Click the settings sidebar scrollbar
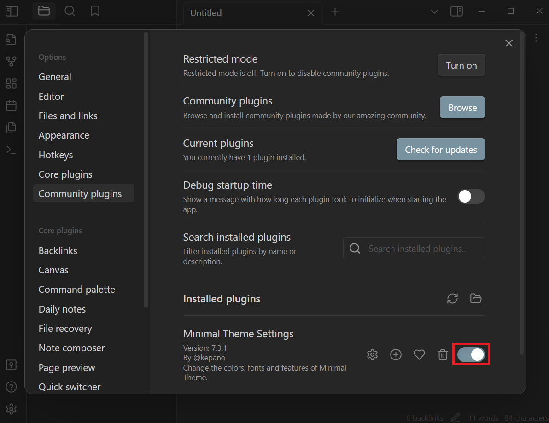Screen dimensions: 549x423 (x=146, y=170)
